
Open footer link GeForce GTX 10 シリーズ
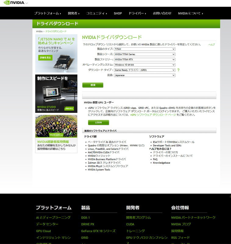point(98,231)
